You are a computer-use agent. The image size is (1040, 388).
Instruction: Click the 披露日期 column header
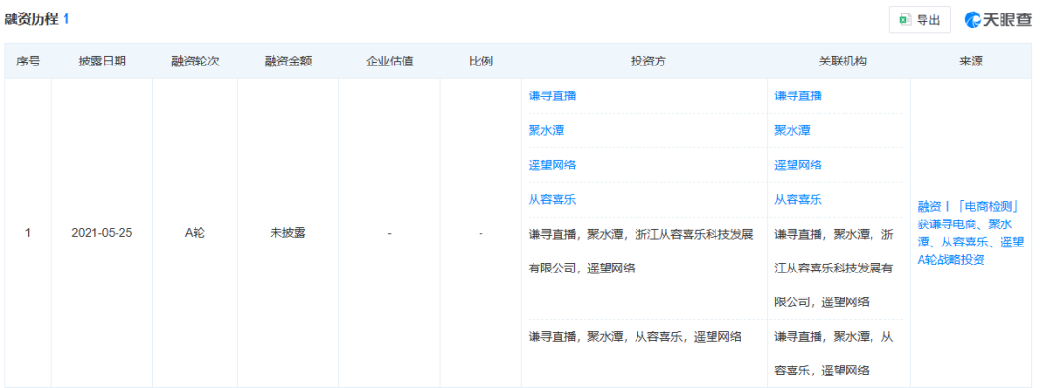pyautogui.click(x=102, y=61)
